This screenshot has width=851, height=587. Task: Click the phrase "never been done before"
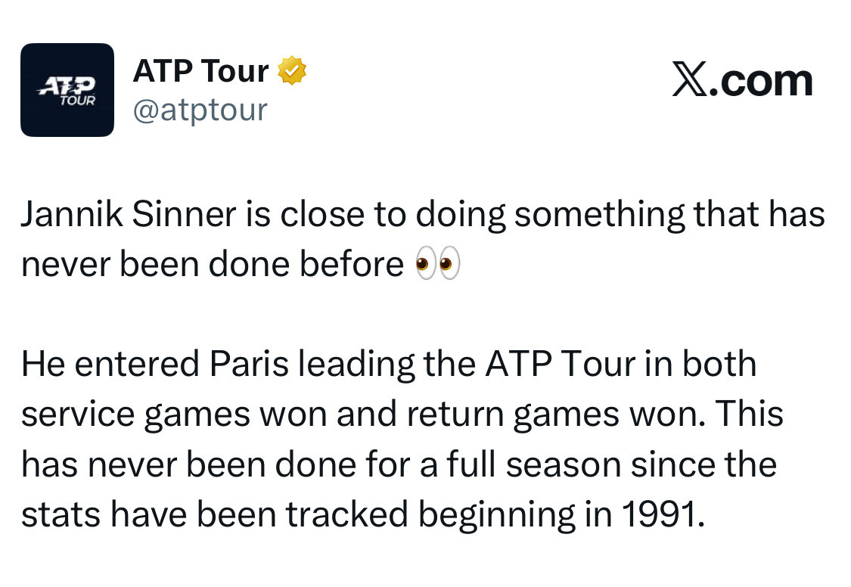(x=212, y=265)
